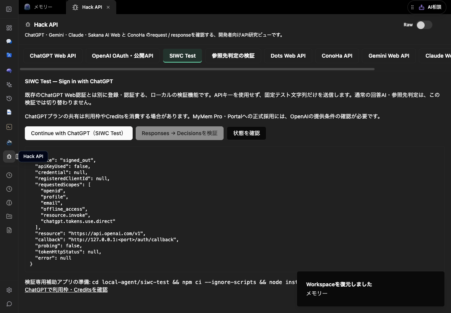Open the Markdown file sidebar icon
This screenshot has width=451, height=313.
coord(9,112)
